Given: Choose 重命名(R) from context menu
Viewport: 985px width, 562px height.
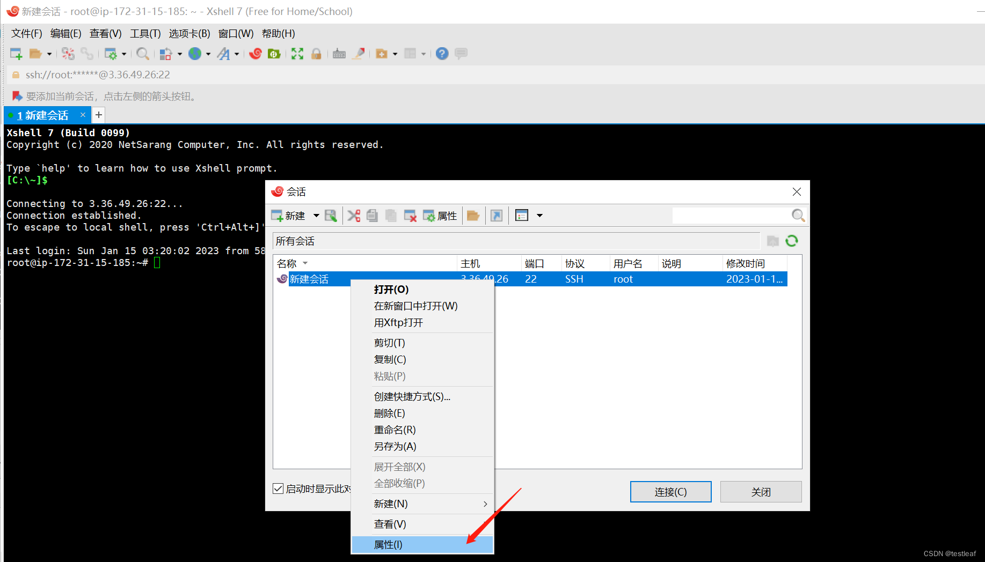Looking at the screenshot, I should point(422,430).
